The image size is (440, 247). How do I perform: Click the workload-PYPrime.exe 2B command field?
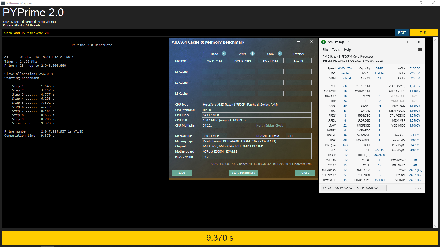(199, 33)
